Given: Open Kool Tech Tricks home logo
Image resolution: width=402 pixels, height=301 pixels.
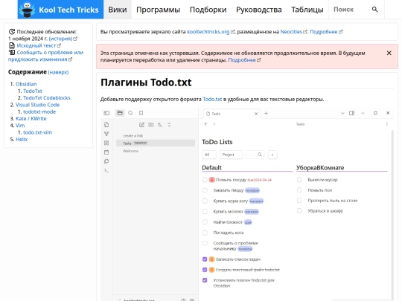Looking at the screenshot, I should (60, 10).
